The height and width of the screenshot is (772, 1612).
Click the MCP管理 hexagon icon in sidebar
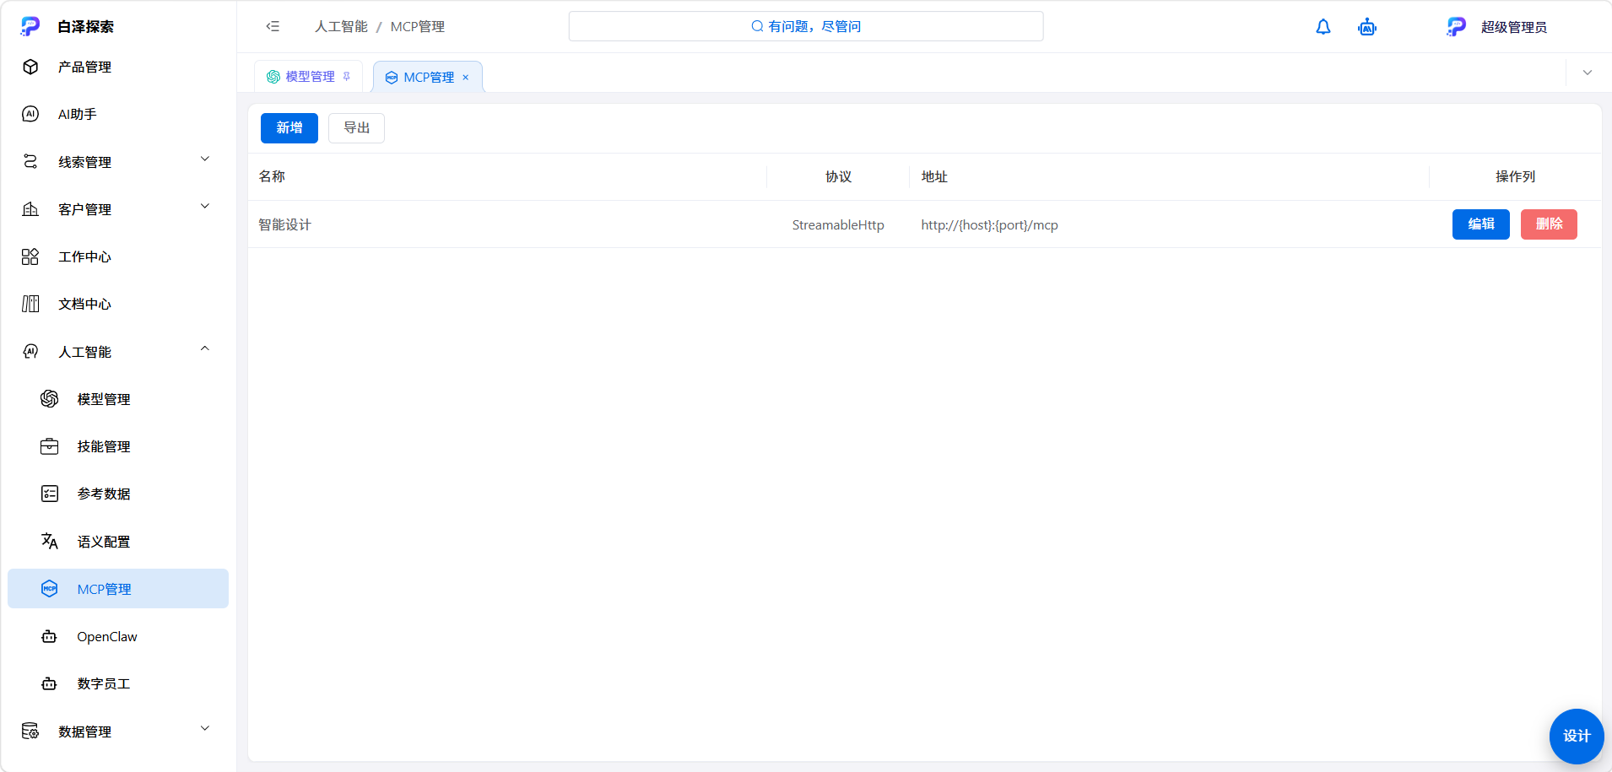50,589
